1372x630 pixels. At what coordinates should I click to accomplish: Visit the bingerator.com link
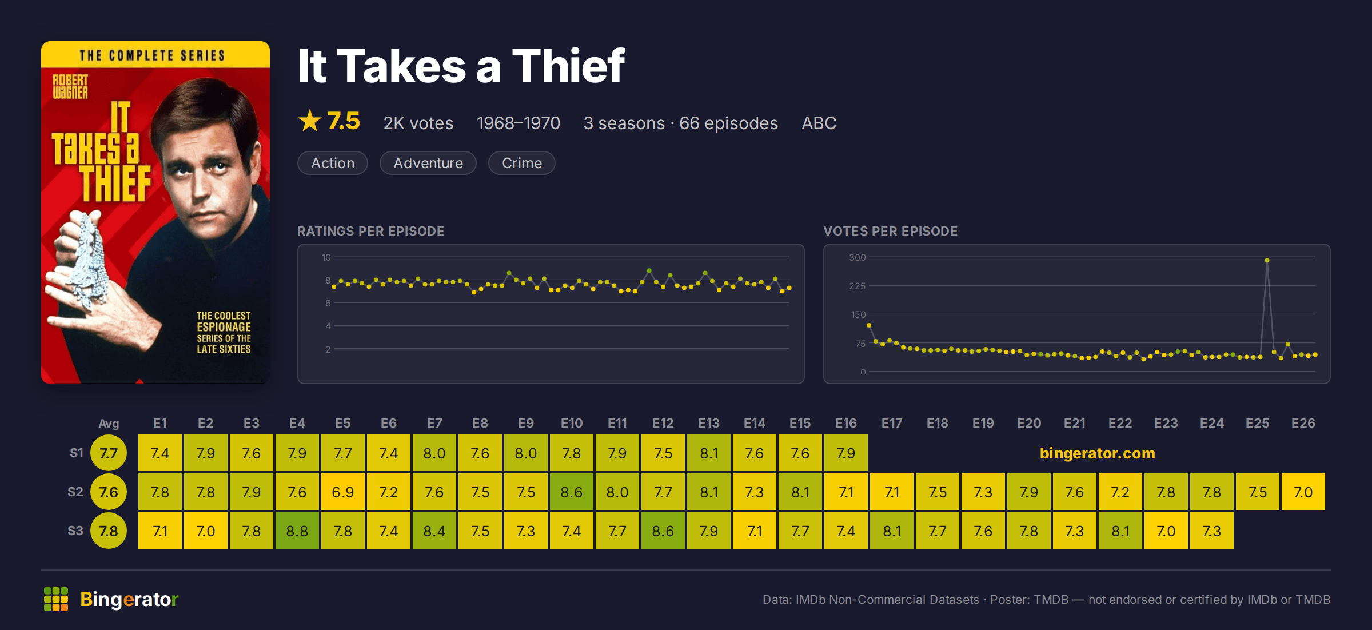[x=1097, y=453]
